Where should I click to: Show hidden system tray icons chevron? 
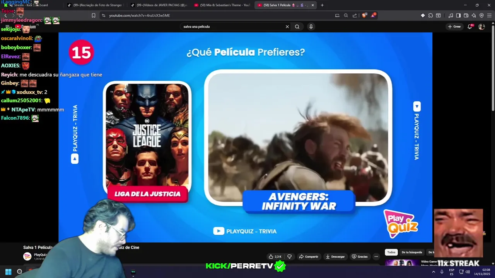tap(433, 272)
